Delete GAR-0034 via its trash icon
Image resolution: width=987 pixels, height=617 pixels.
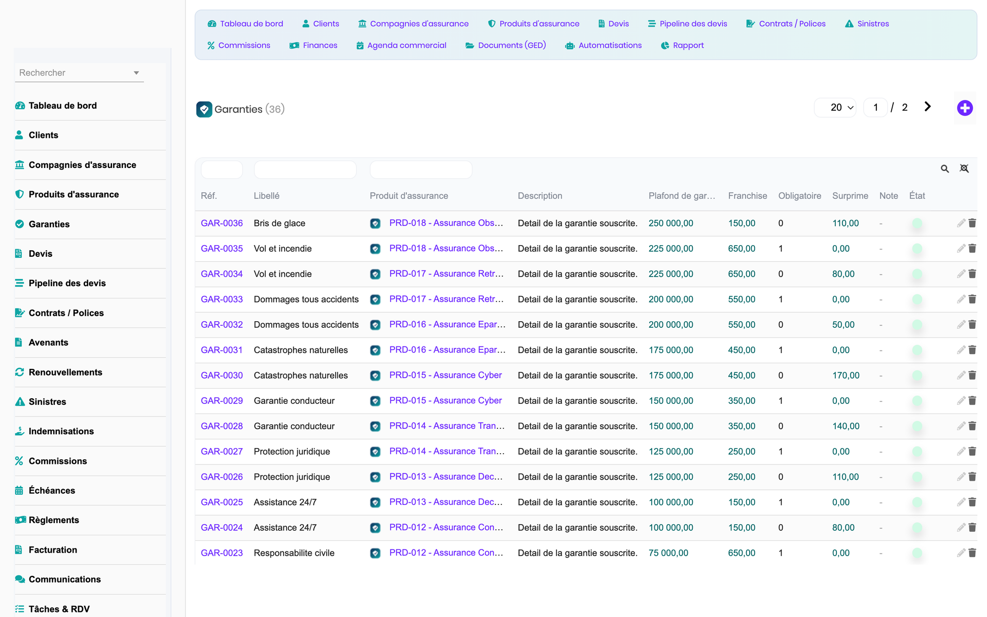972,274
